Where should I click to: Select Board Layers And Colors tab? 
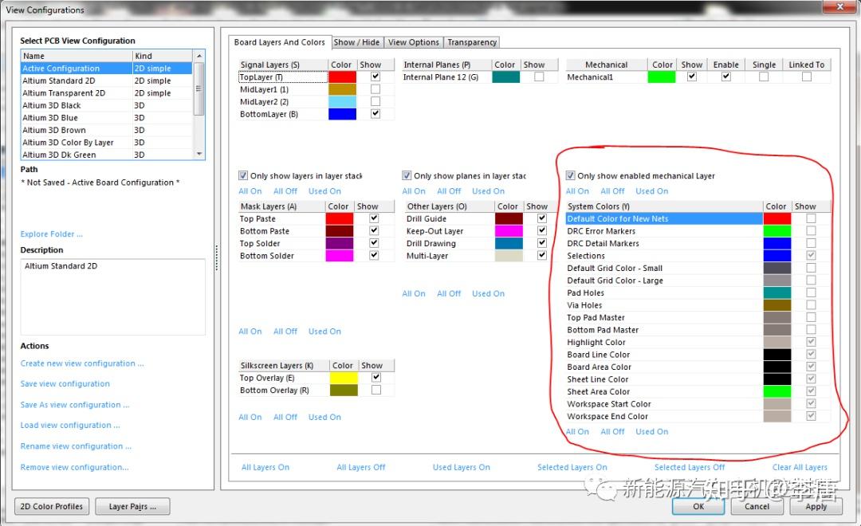pyautogui.click(x=280, y=42)
